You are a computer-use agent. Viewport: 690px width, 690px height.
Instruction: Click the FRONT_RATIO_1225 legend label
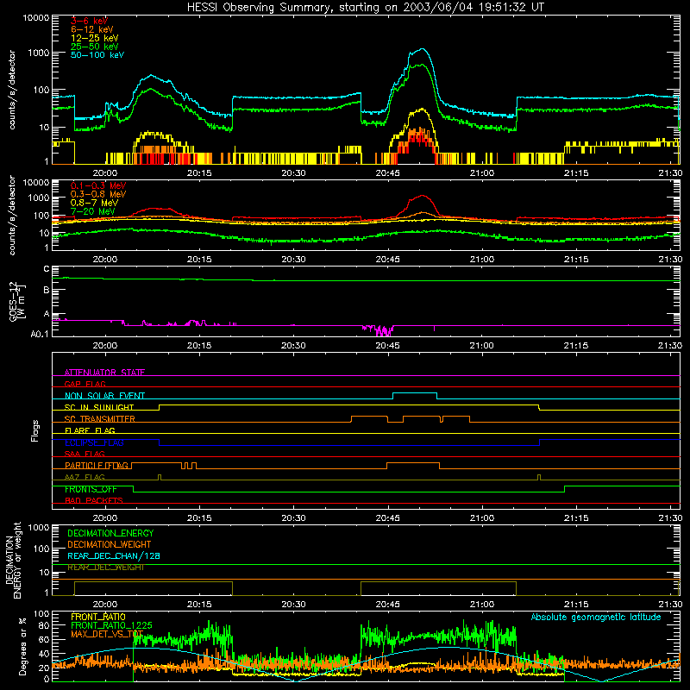click(111, 625)
